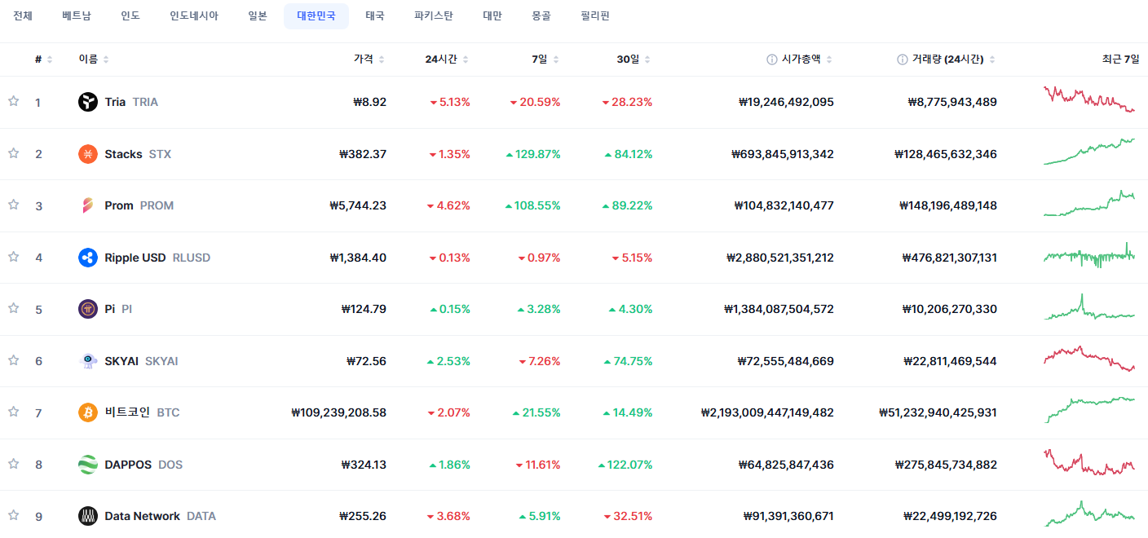Click the Pi coin purple logo

(x=88, y=309)
